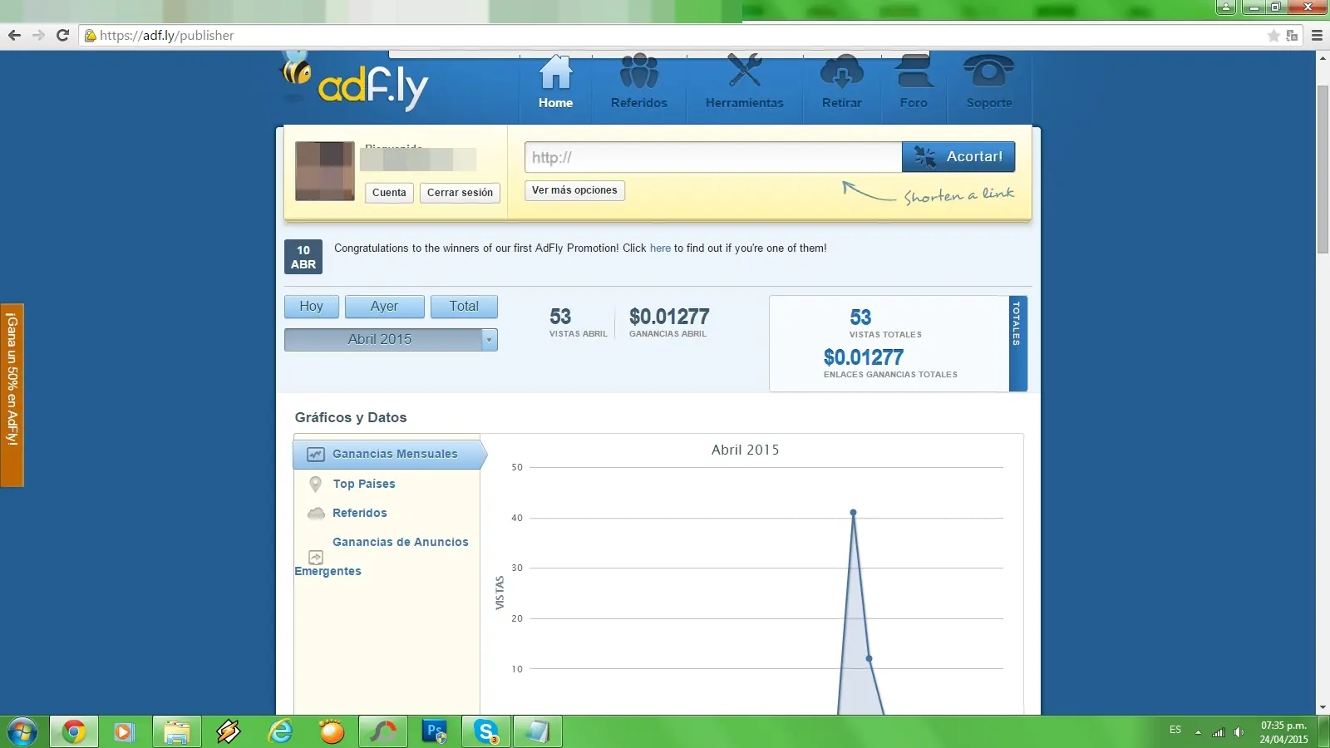
Task: Open Photoshop from the taskbar
Action: tap(435, 732)
